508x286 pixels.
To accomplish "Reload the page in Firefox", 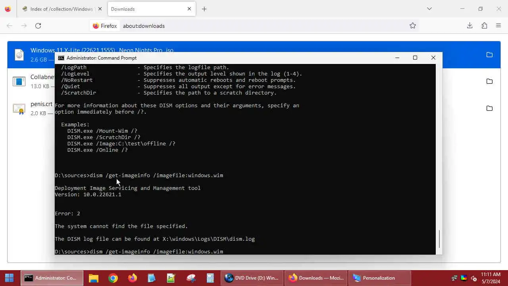I will (38, 26).
